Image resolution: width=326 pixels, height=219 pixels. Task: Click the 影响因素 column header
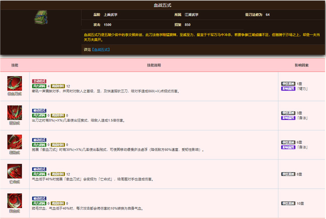pos(301,65)
